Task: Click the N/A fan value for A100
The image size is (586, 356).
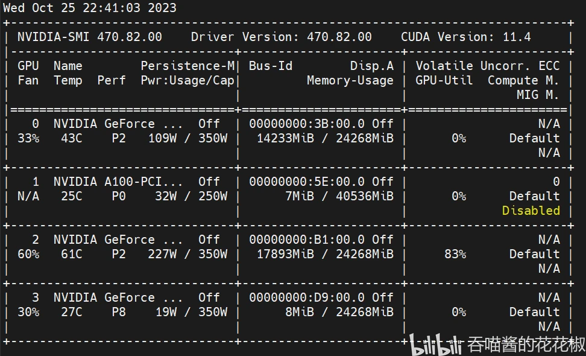Action: (28, 196)
